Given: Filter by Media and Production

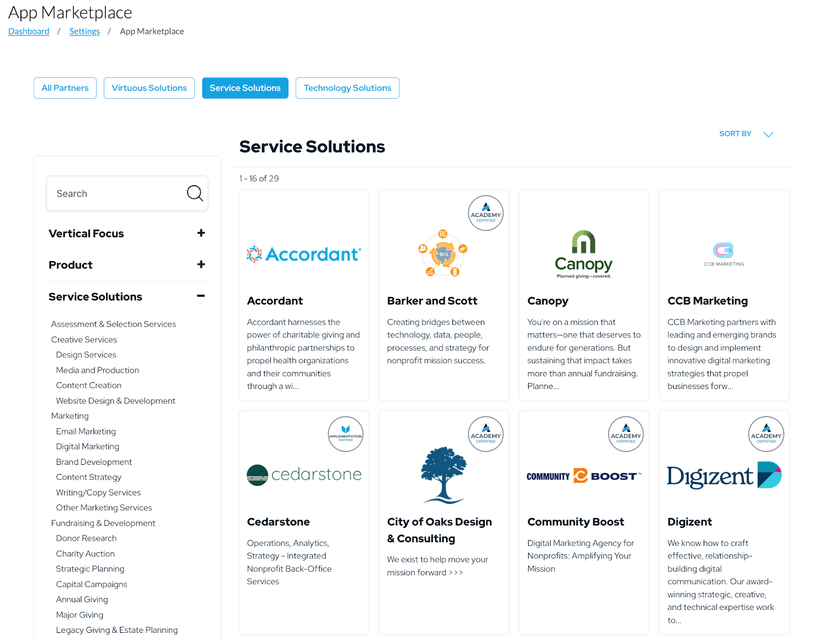Looking at the screenshot, I should [97, 370].
